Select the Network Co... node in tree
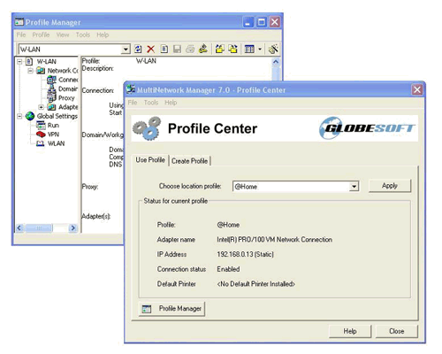The width and height of the screenshot is (442, 354). (x=63, y=71)
